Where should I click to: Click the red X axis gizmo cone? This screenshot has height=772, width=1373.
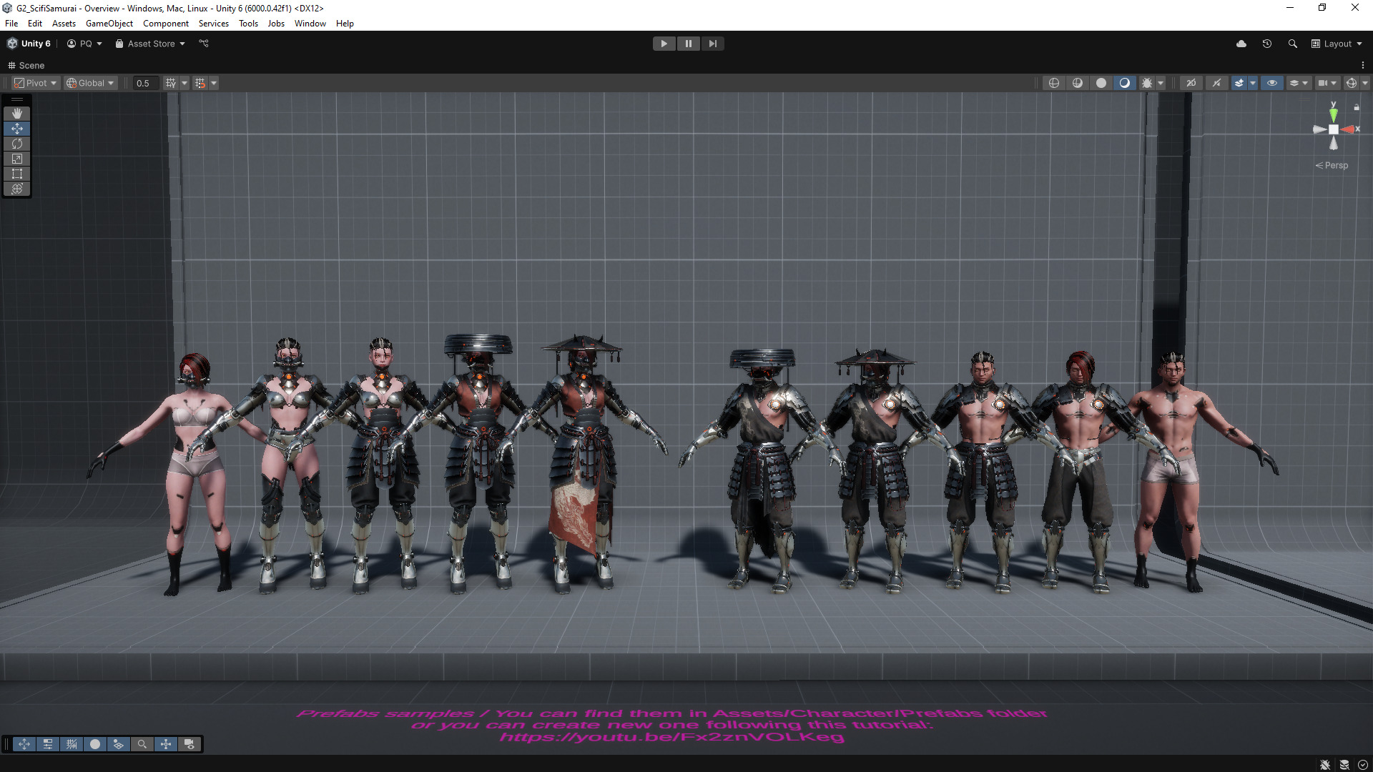1349,129
